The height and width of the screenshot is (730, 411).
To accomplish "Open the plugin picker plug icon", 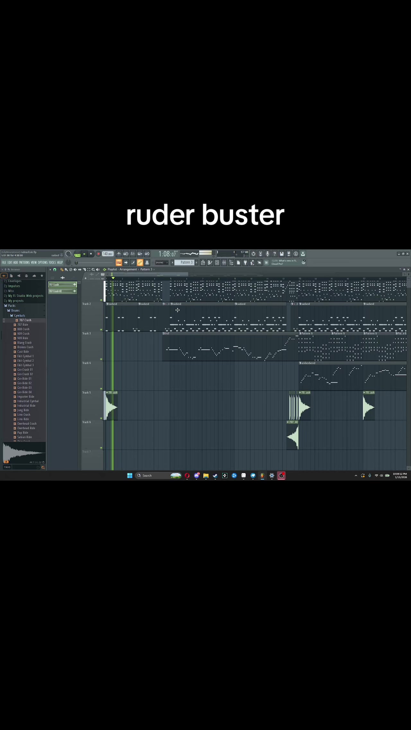I will [245, 263].
